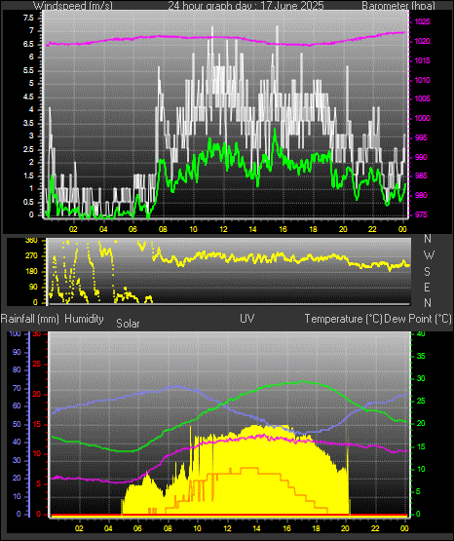Select the Dew Point (°C) label

point(418,319)
